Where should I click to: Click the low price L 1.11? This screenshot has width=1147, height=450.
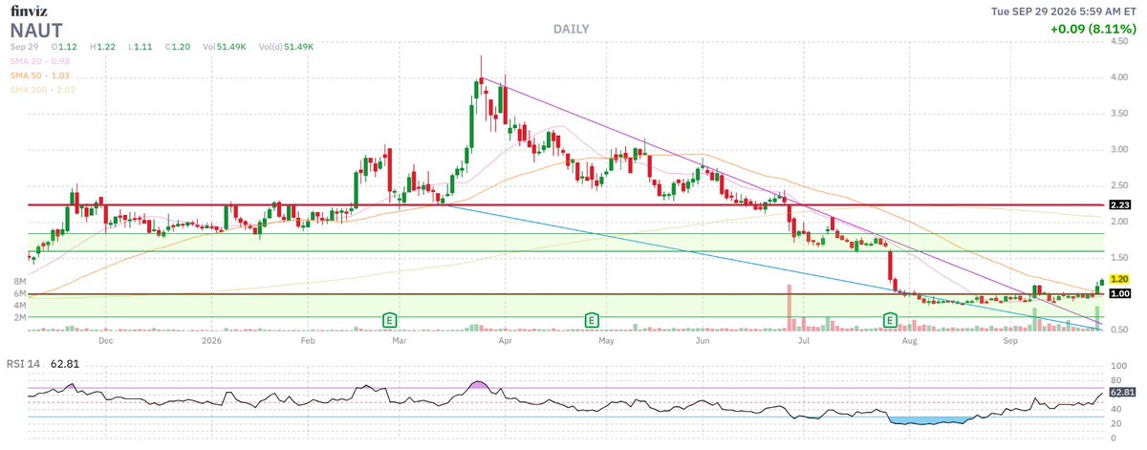click(x=139, y=46)
